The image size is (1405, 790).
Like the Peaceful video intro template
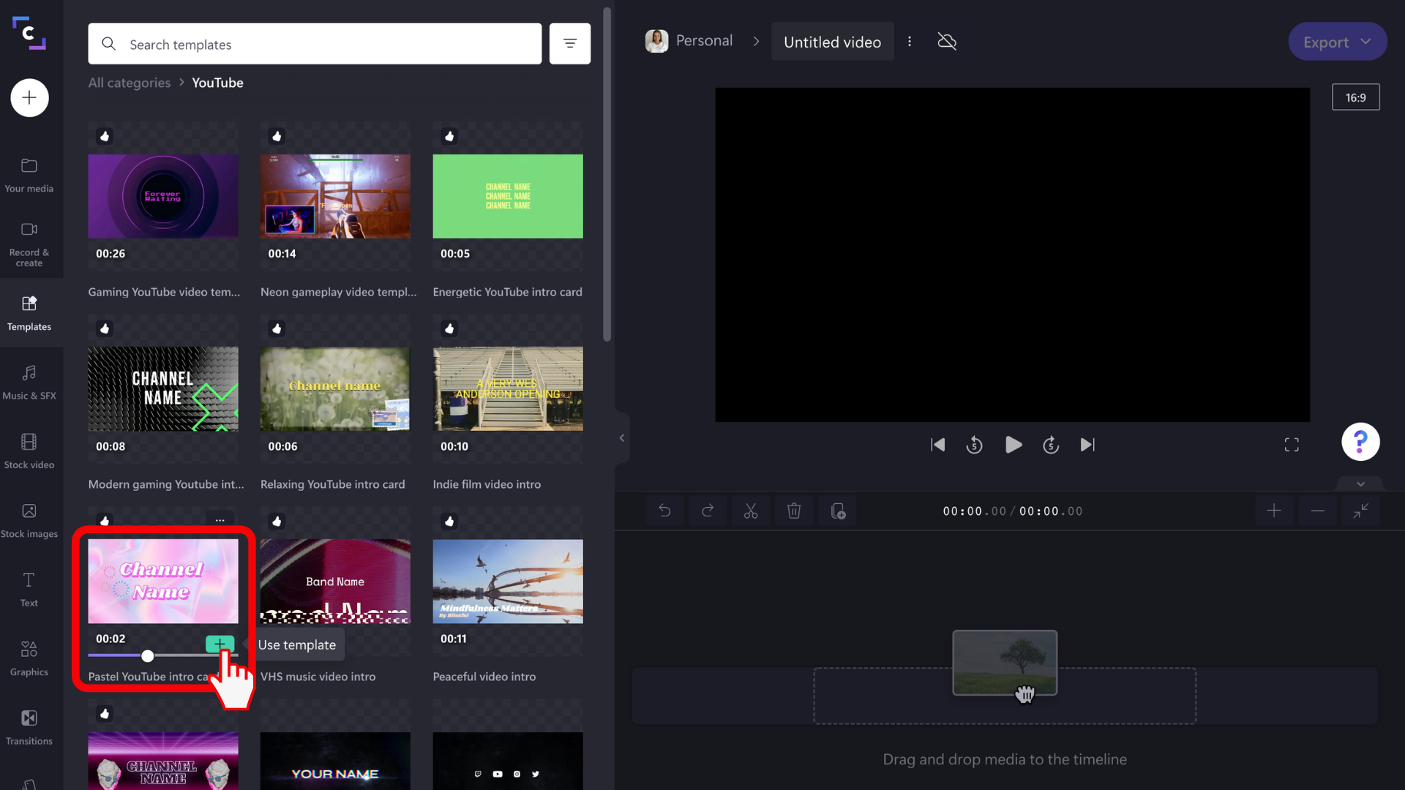point(449,521)
